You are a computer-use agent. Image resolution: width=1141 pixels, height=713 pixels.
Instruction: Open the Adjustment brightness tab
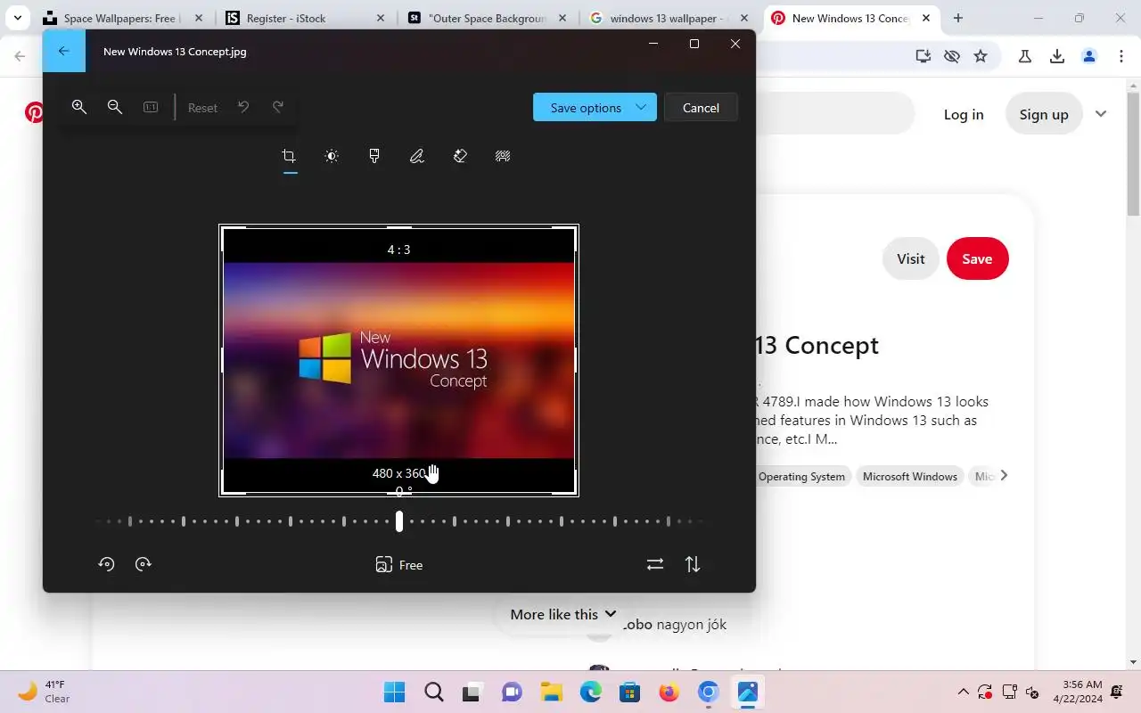332,156
